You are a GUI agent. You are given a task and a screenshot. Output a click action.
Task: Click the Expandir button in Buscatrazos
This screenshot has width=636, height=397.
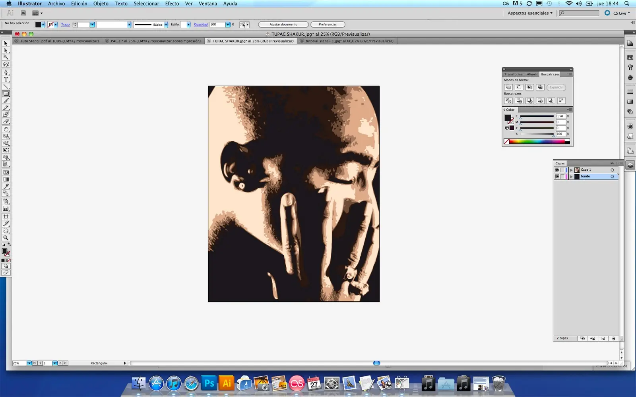(x=556, y=87)
